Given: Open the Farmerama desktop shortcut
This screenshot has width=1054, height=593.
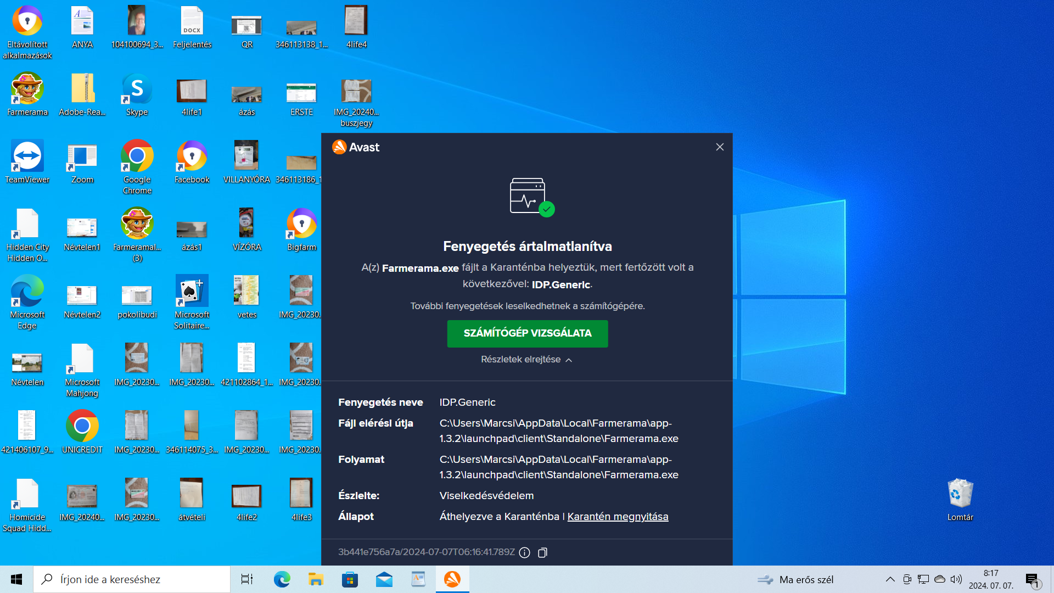Looking at the screenshot, I should [27, 94].
